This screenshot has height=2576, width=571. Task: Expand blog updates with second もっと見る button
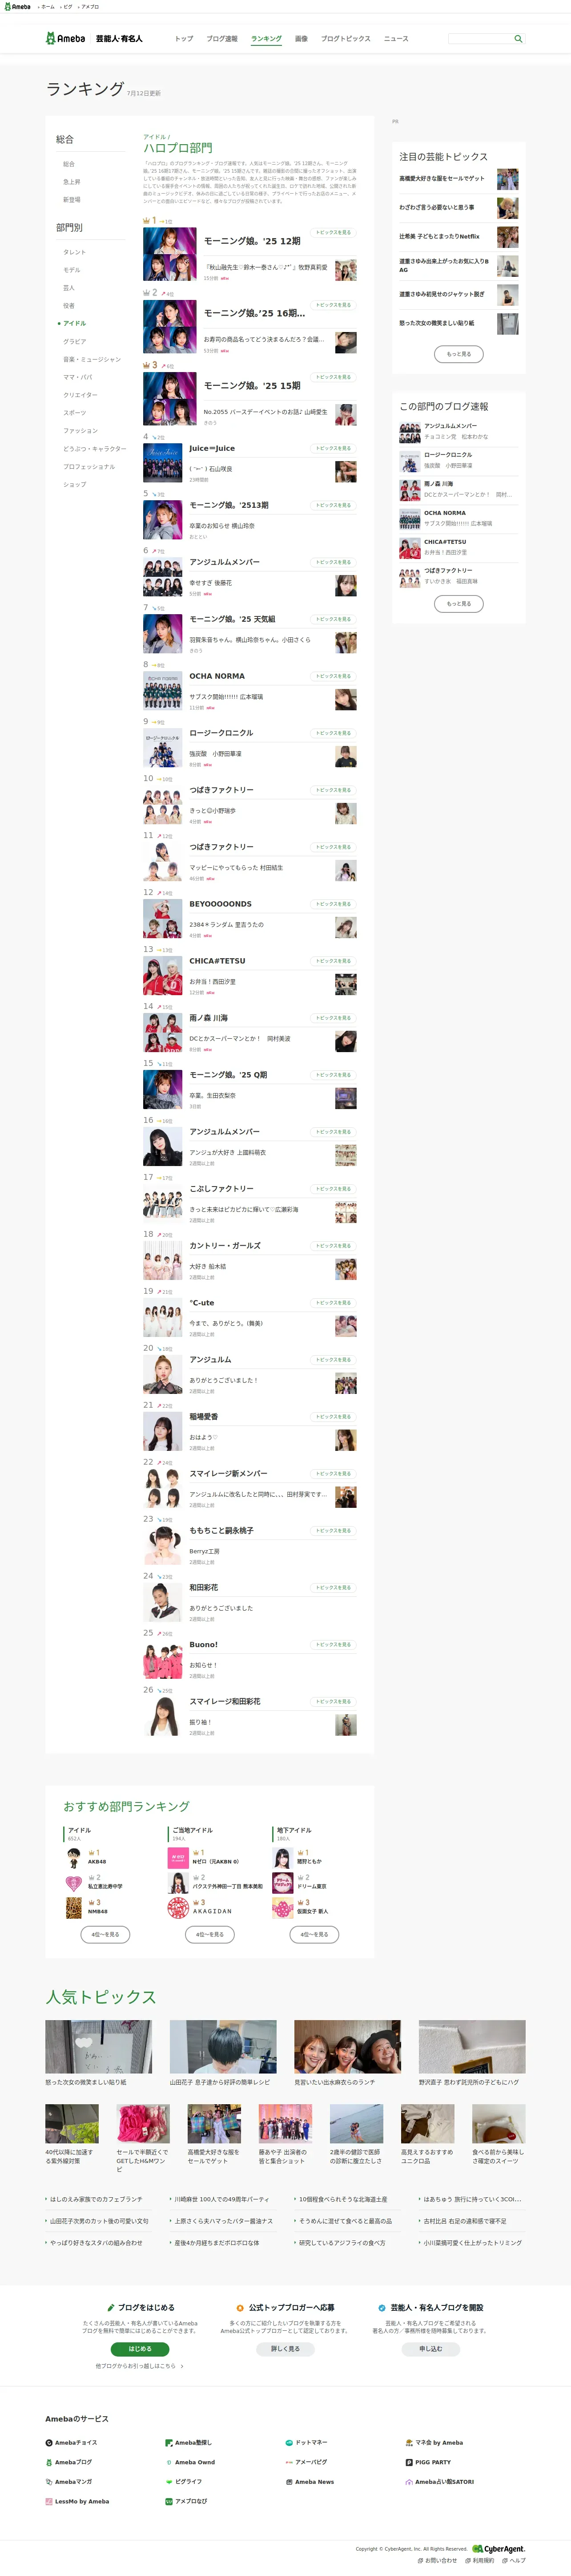[459, 603]
